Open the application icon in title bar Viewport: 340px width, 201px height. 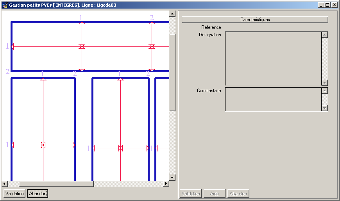[5, 5]
